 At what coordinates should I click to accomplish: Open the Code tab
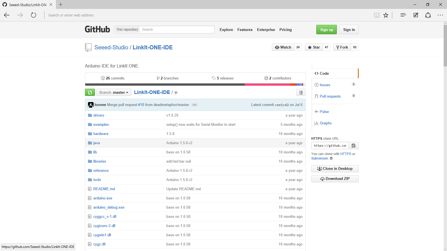(334, 73)
